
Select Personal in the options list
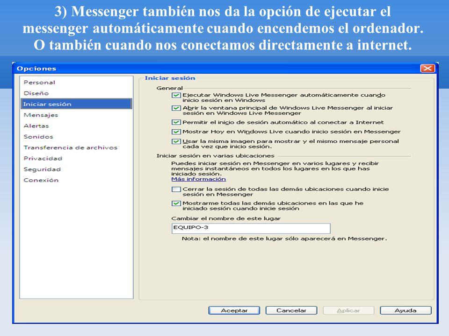[39, 82]
